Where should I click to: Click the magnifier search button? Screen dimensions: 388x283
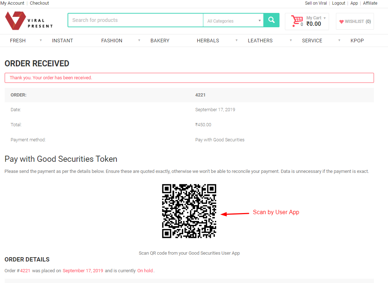272,20
